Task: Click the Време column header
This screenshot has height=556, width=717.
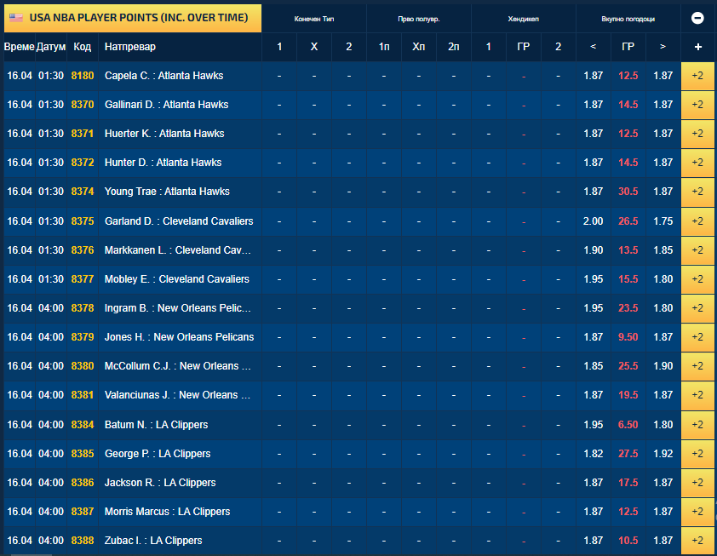Action: (20, 47)
